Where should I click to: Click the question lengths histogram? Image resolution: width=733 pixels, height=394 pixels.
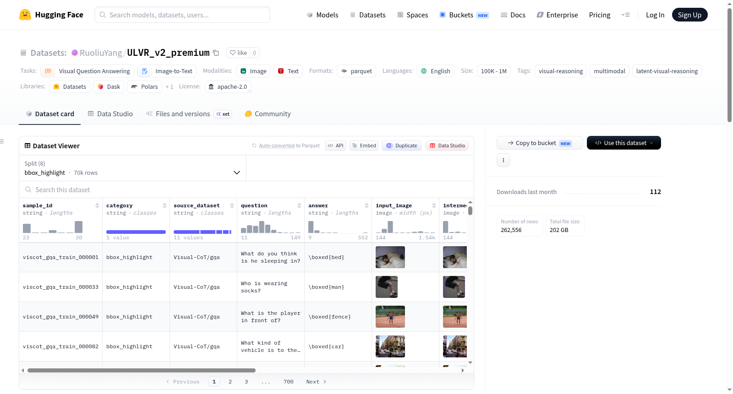pos(271,227)
